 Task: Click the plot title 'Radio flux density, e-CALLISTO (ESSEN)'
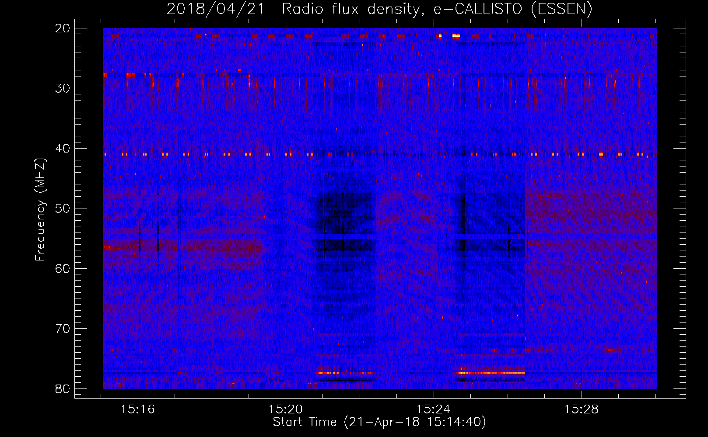click(437, 9)
